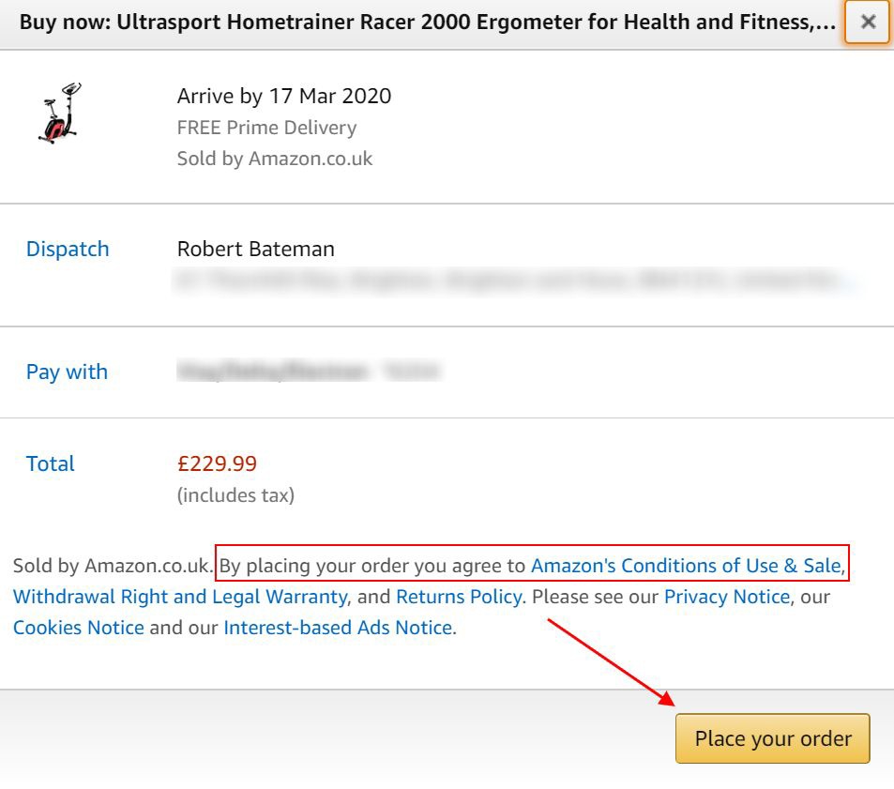Open the Privacy Notice link

[726, 597]
